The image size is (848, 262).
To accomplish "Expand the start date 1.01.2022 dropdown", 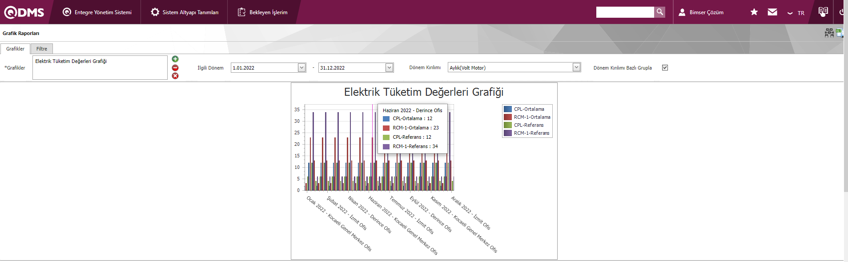I will pos(301,68).
